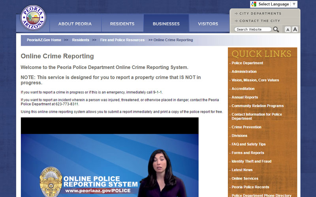Open Crime Prevention quick link
The height and width of the screenshot is (197, 316).
246,127
